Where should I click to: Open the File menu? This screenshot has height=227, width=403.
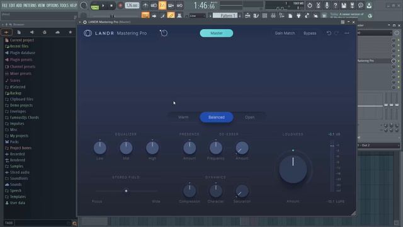pyautogui.click(x=4, y=5)
